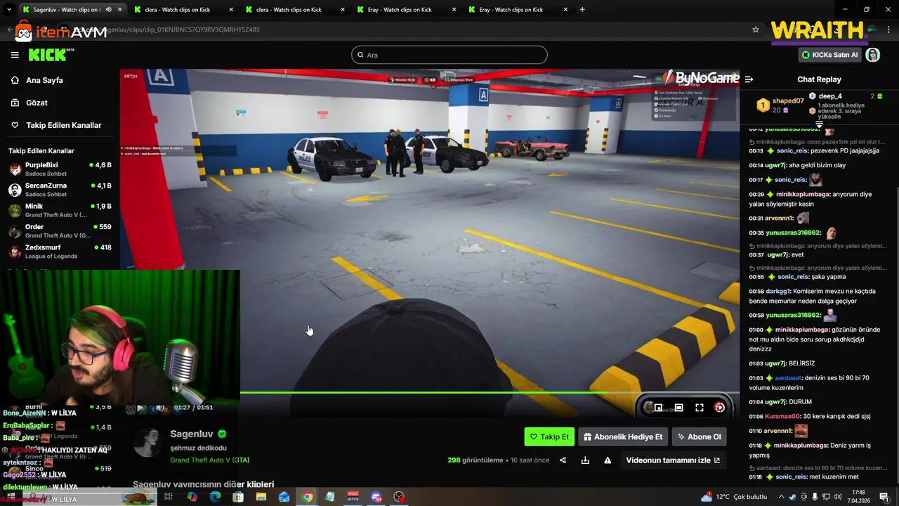Bookmark this page with star icon
The image size is (899, 506).
click(756, 30)
